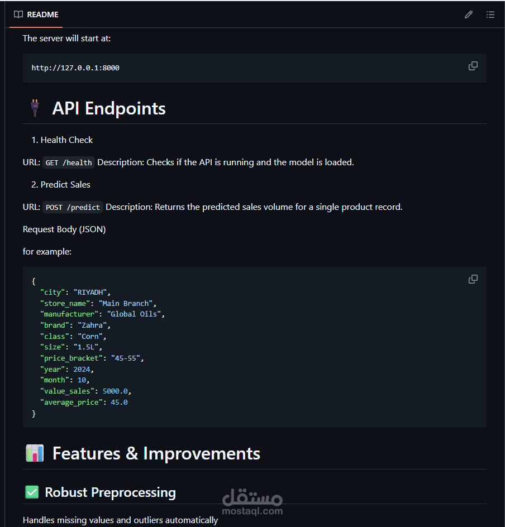The height and width of the screenshot is (527, 505).
Task: Click the http://127.0.0.1:8000 address text
Action: coord(75,68)
